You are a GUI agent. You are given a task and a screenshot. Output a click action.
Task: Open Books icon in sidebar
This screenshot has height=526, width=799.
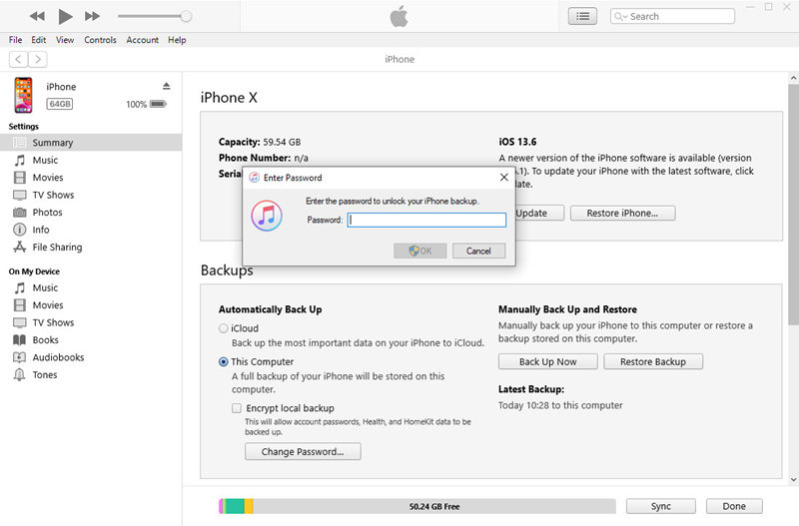pos(19,340)
